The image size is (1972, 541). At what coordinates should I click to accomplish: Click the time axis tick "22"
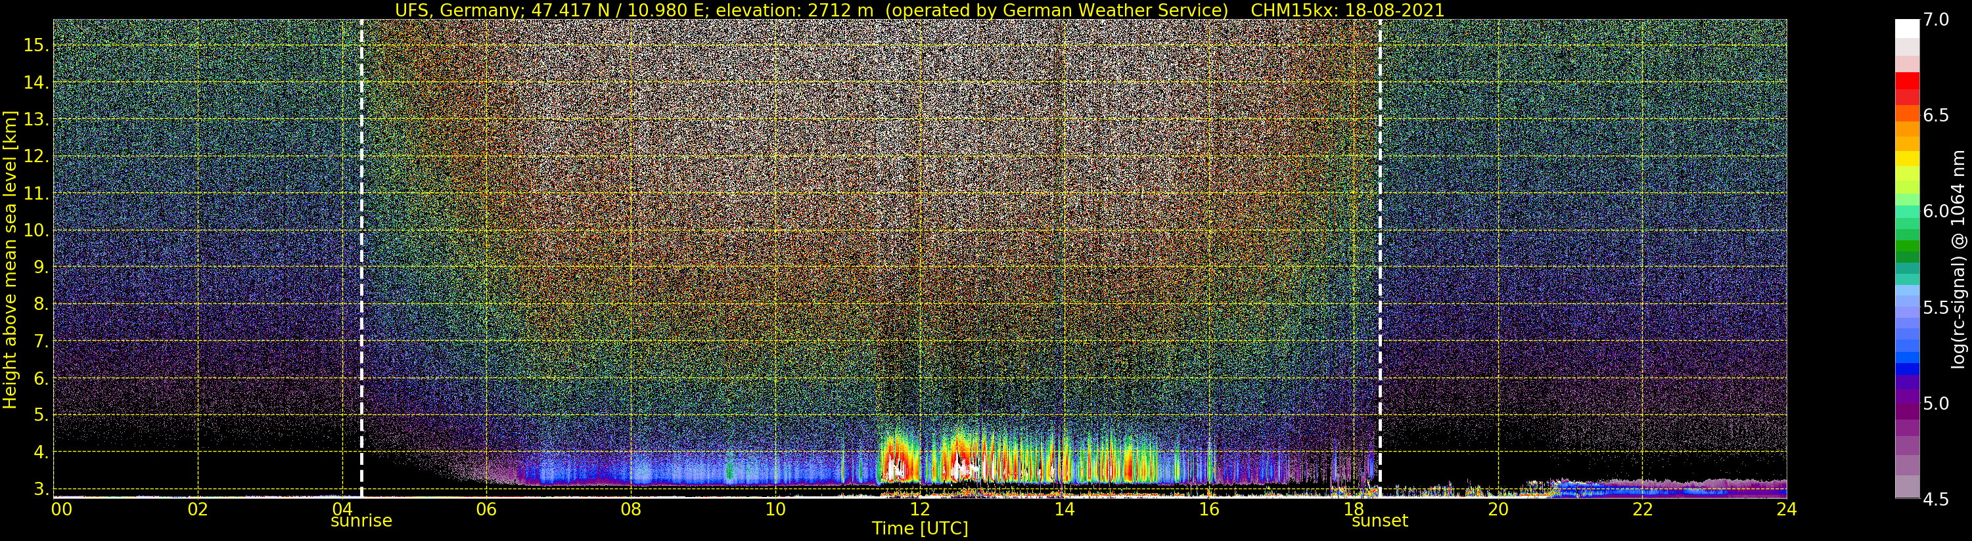click(1642, 509)
